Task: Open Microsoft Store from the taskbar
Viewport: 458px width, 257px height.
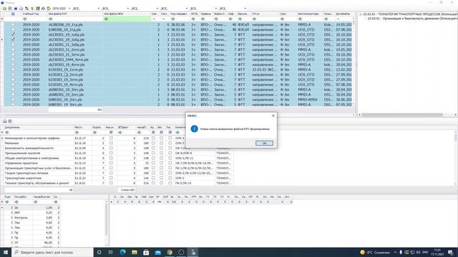Action: point(146,252)
